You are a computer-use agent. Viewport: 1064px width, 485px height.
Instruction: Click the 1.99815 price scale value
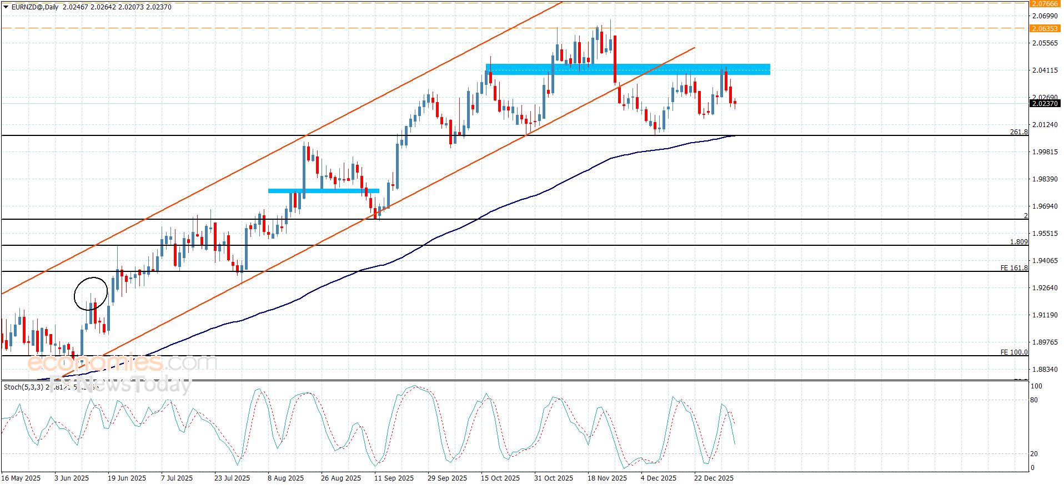coord(1045,152)
